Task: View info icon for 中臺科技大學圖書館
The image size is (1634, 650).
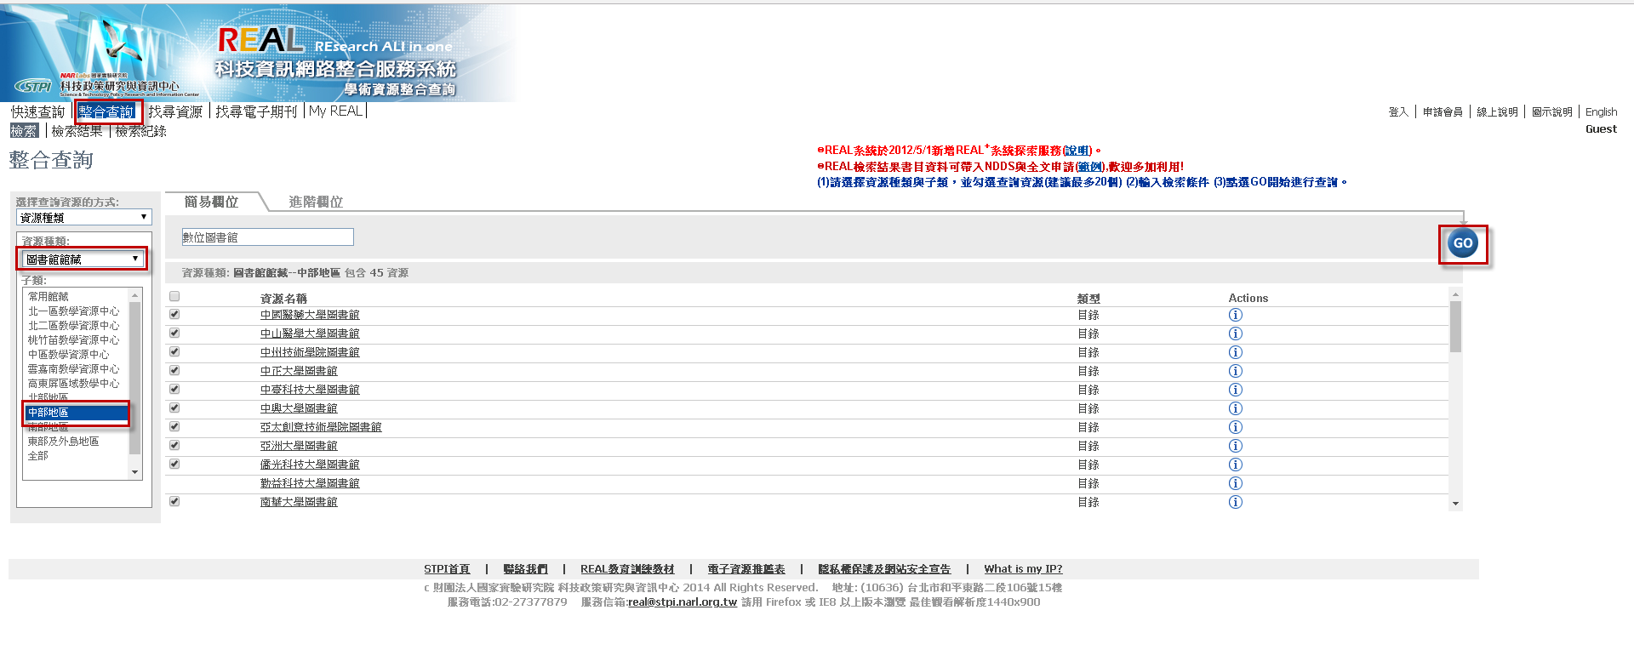Action: click(x=1236, y=390)
